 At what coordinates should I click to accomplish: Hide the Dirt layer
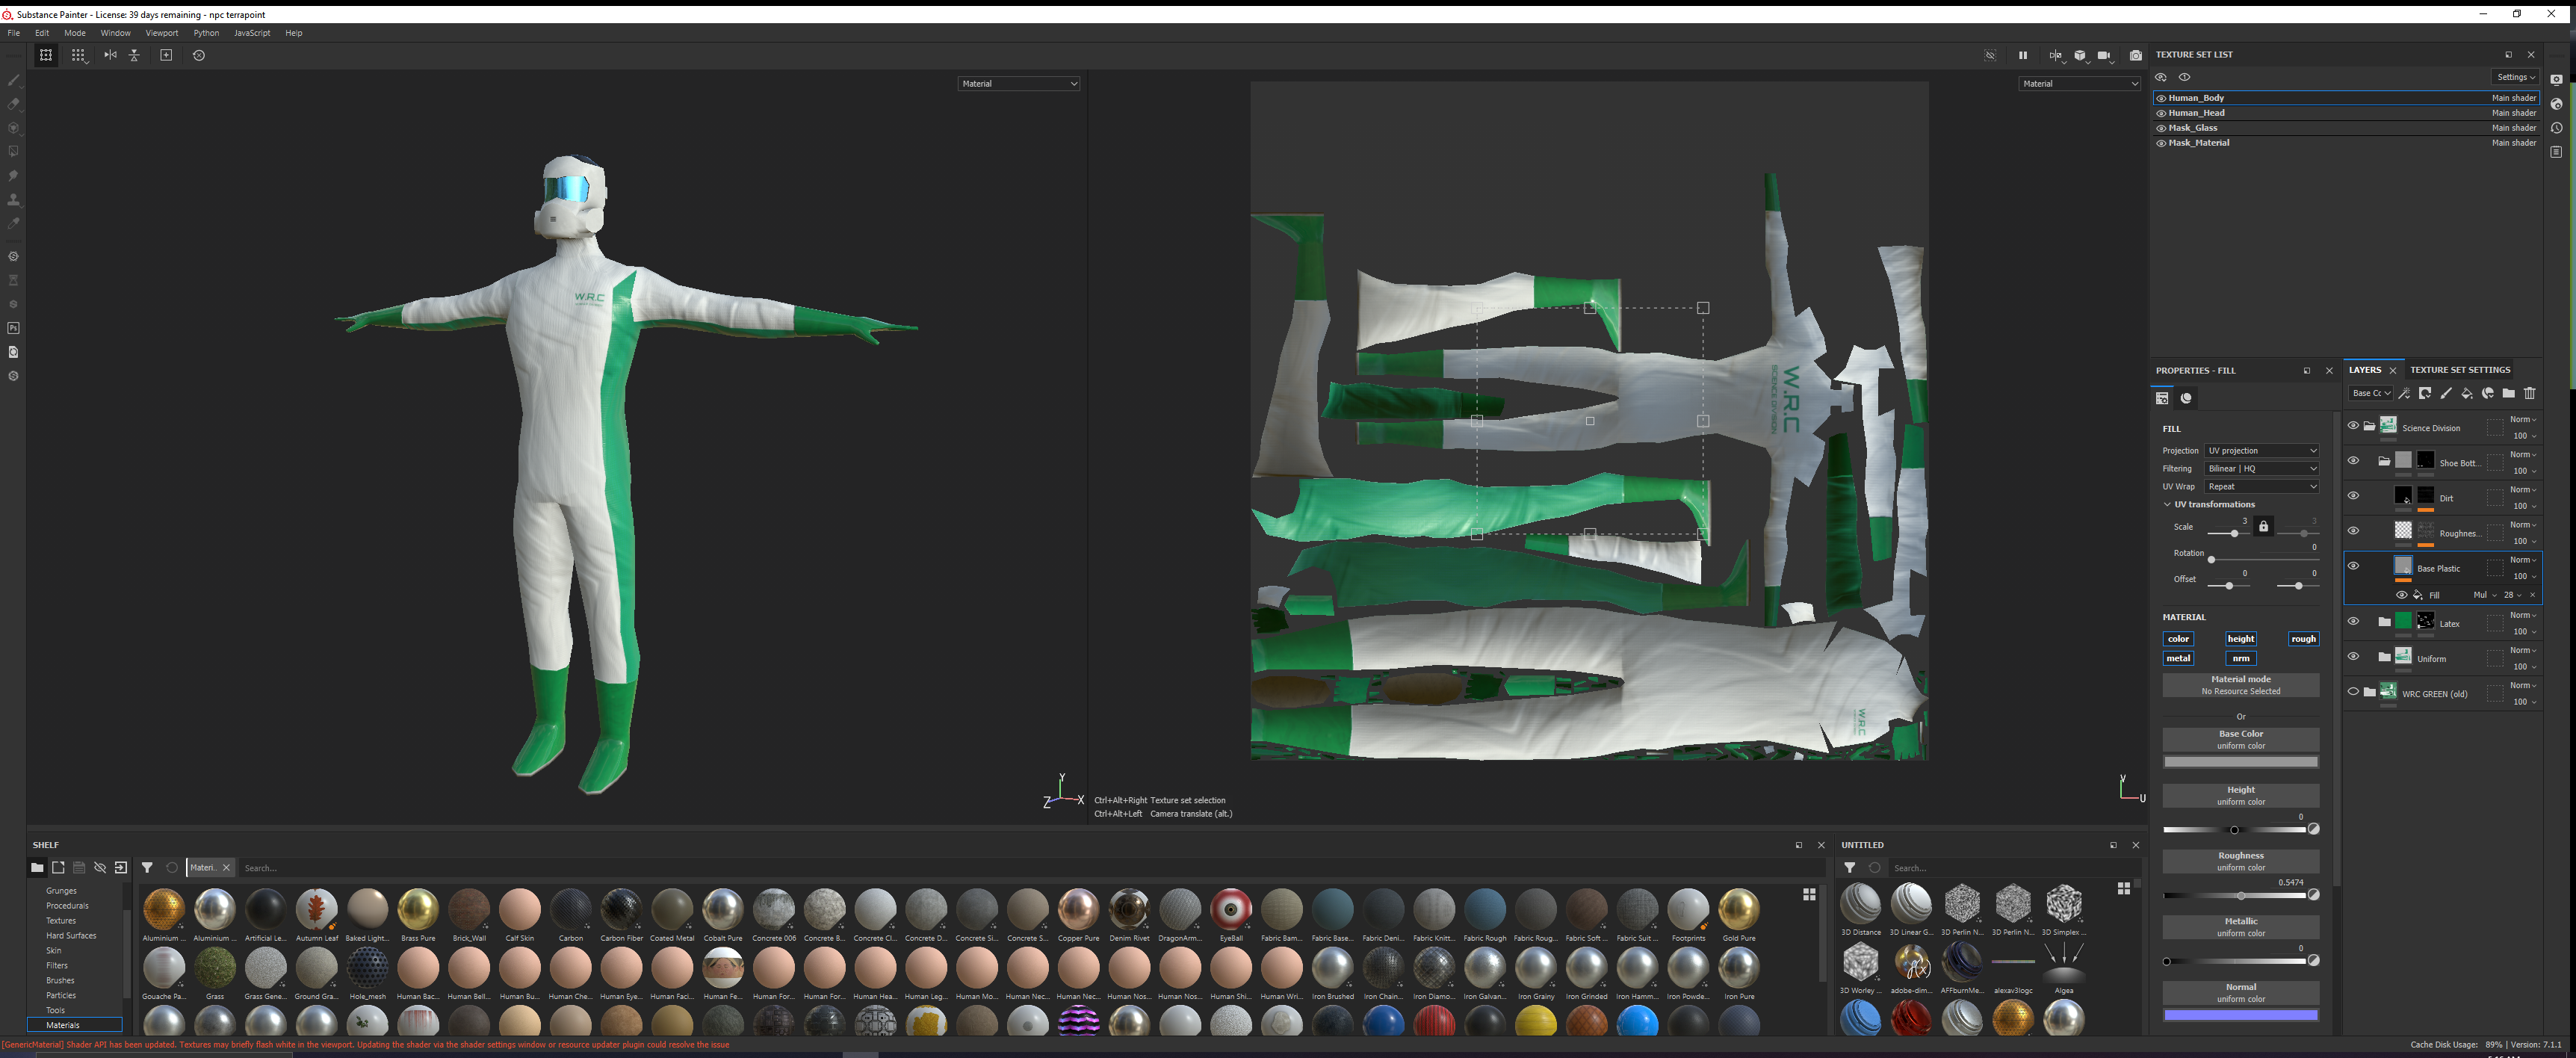click(x=2353, y=496)
